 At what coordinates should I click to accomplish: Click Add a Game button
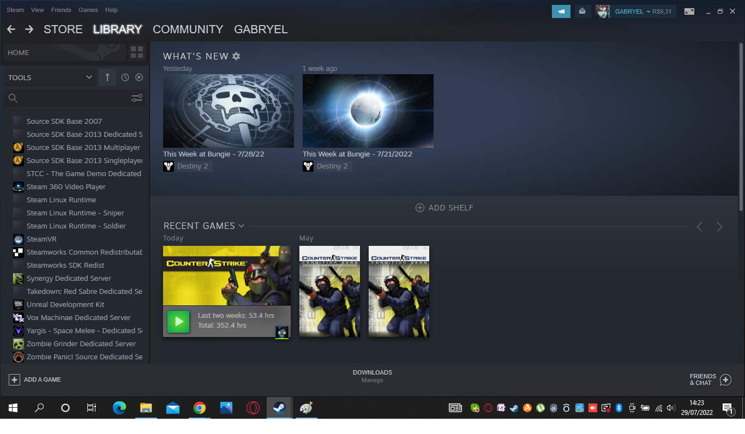click(x=35, y=379)
